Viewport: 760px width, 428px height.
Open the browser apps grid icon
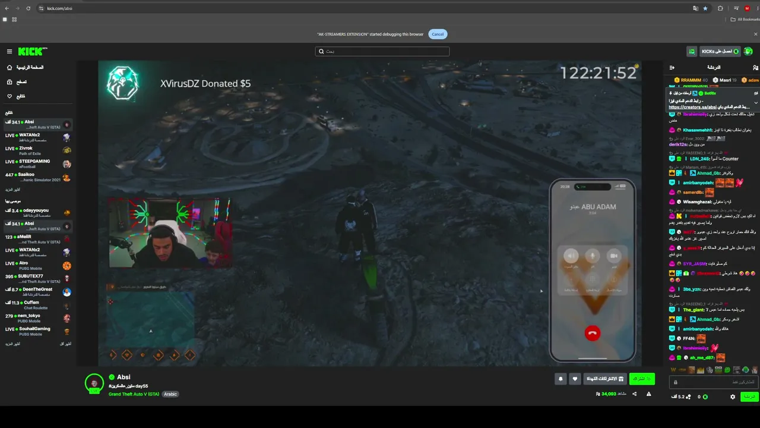coord(14,20)
